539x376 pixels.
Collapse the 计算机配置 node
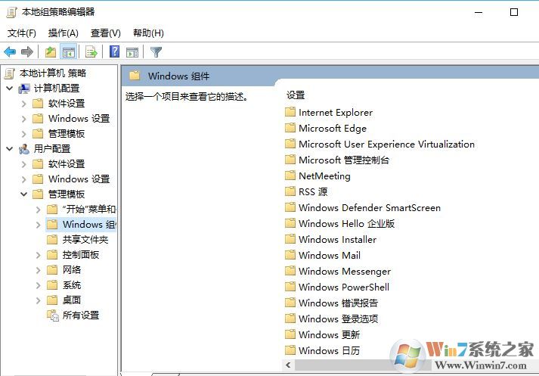coord(10,89)
